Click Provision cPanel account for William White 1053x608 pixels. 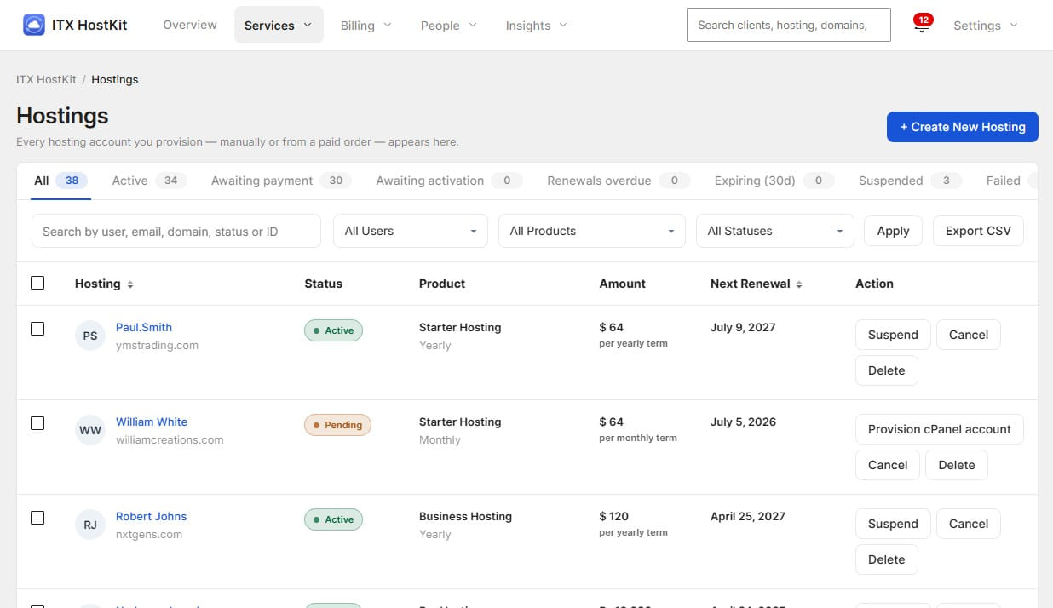click(x=940, y=429)
